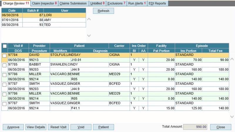Screen dimensions: 235x132
Task: Click the Total Fee column header
Action: (x=215, y=51)
